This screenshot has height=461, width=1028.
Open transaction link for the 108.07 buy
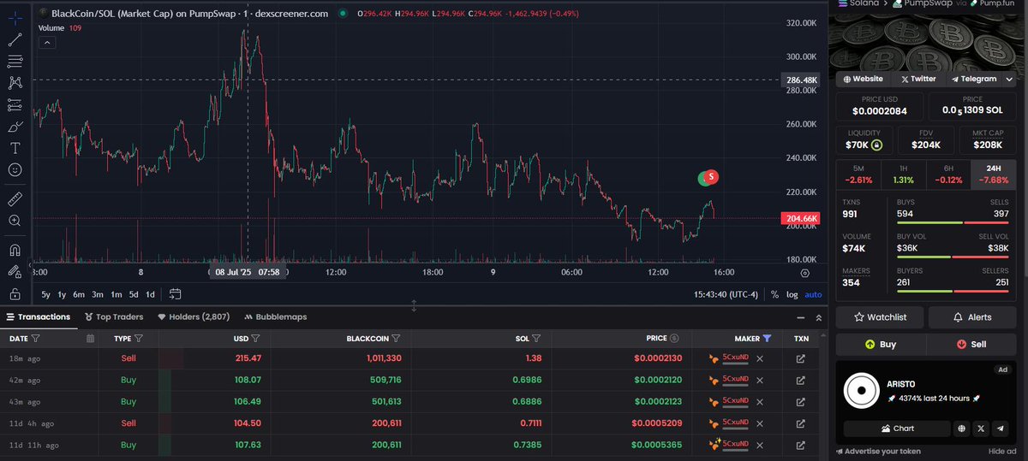tap(801, 380)
